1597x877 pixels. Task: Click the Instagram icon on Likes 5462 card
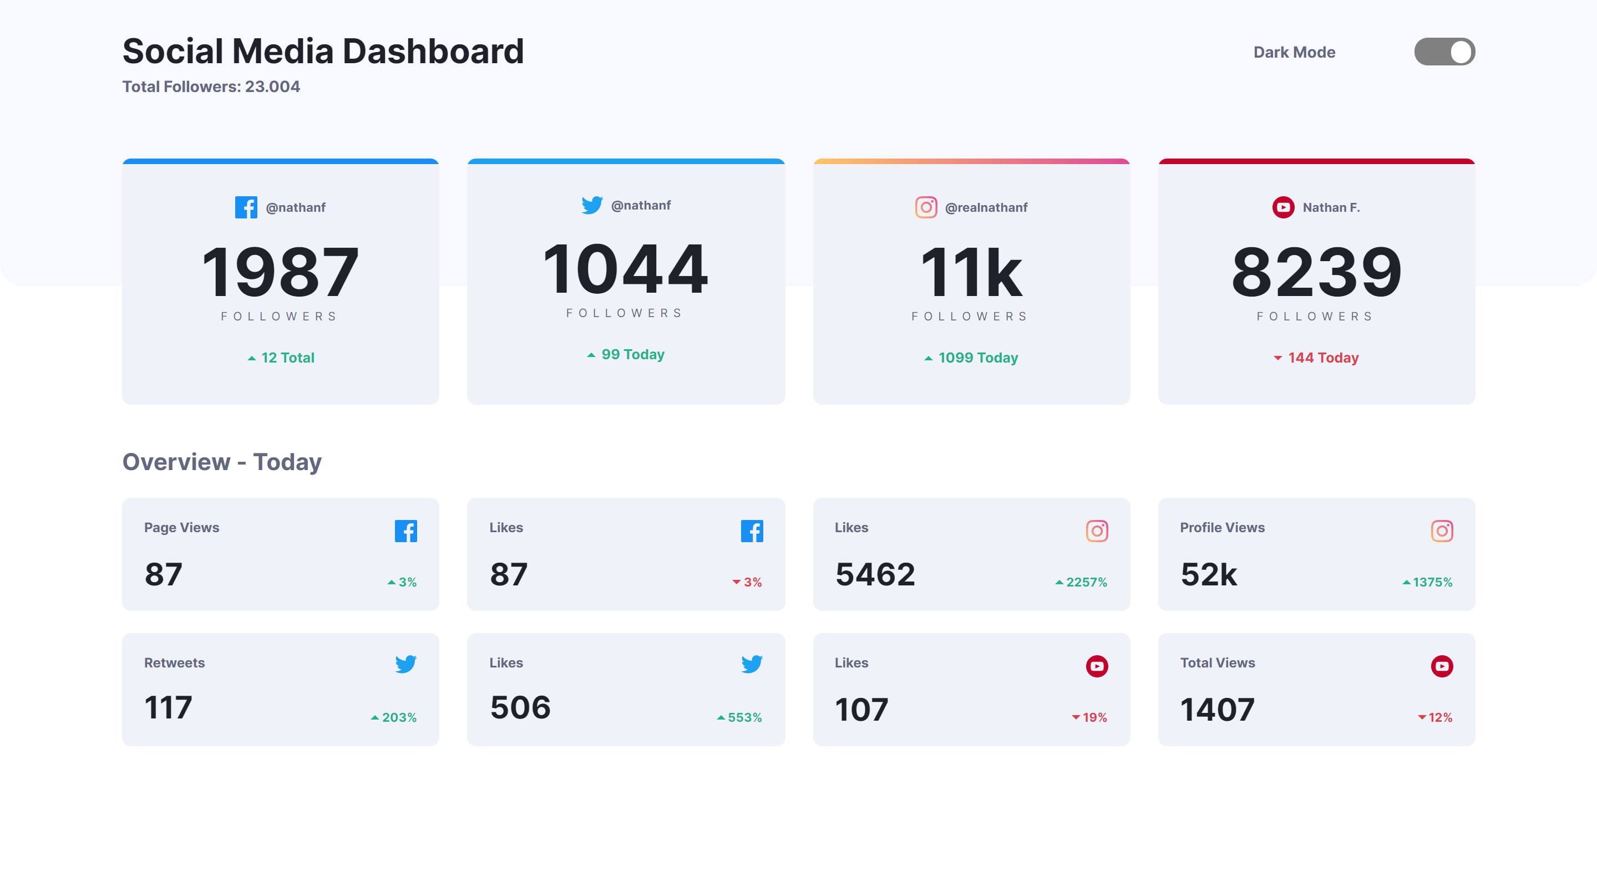point(1097,531)
